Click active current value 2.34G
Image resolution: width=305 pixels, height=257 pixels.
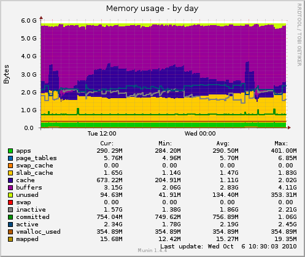pyautogui.click(x=113, y=224)
